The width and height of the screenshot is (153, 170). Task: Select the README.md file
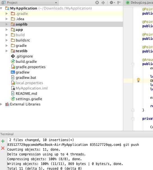pos(24,94)
